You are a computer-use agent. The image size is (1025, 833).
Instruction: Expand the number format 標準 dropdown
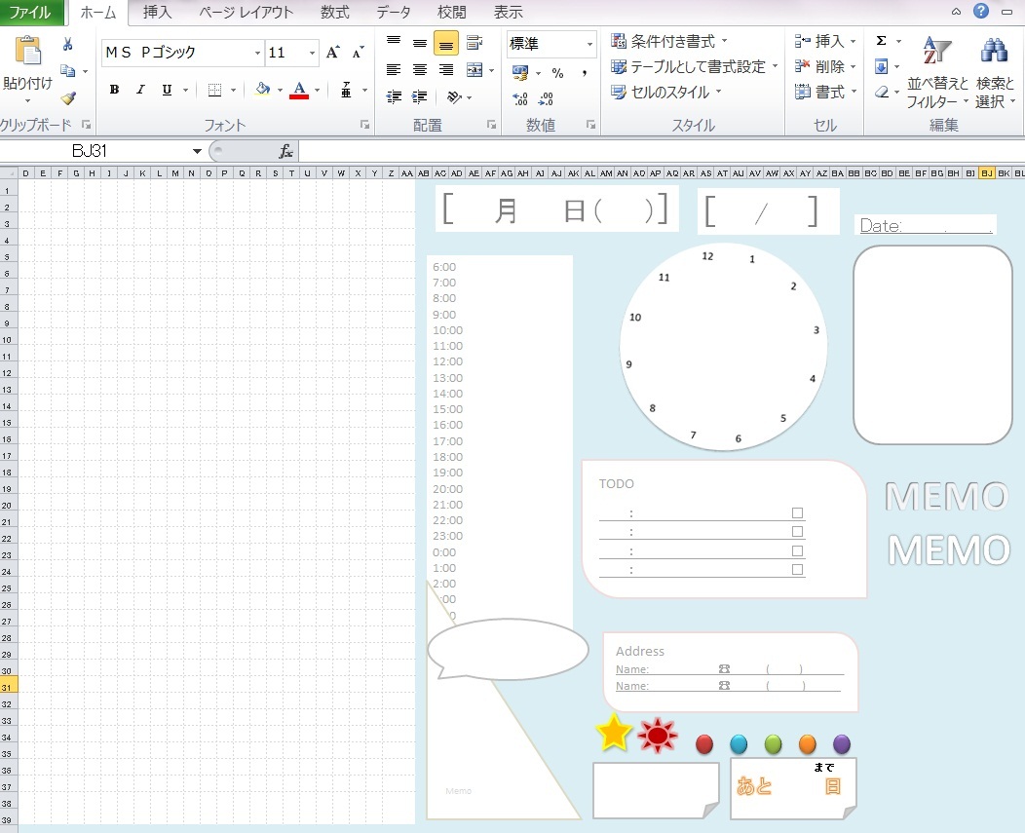coord(589,44)
